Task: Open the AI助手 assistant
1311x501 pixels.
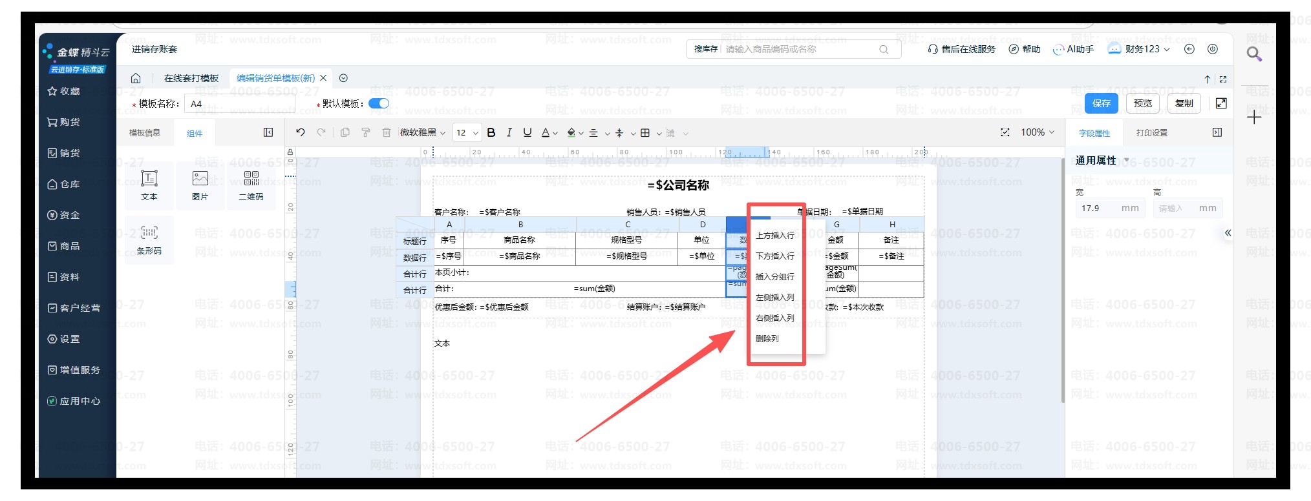Action: [x=1074, y=49]
